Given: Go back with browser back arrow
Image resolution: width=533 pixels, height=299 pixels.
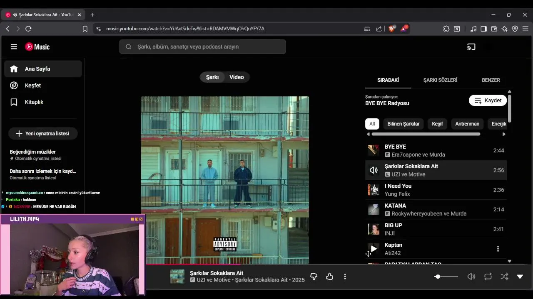Looking at the screenshot, I should 7,29.
